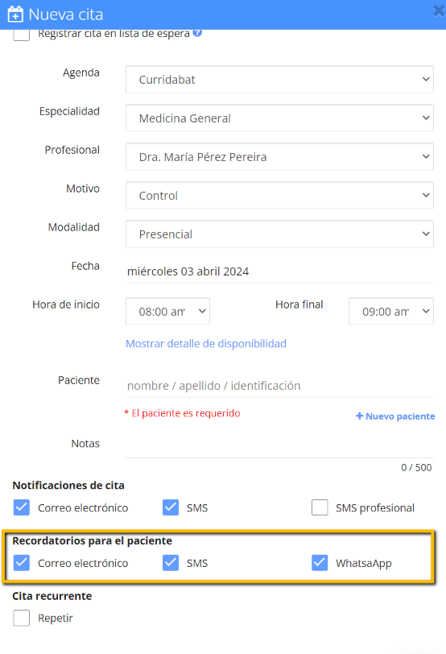446x654 pixels.
Task: Open the Modalidad dropdown showing Presencial
Action: pyautogui.click(x=279, y=234)
